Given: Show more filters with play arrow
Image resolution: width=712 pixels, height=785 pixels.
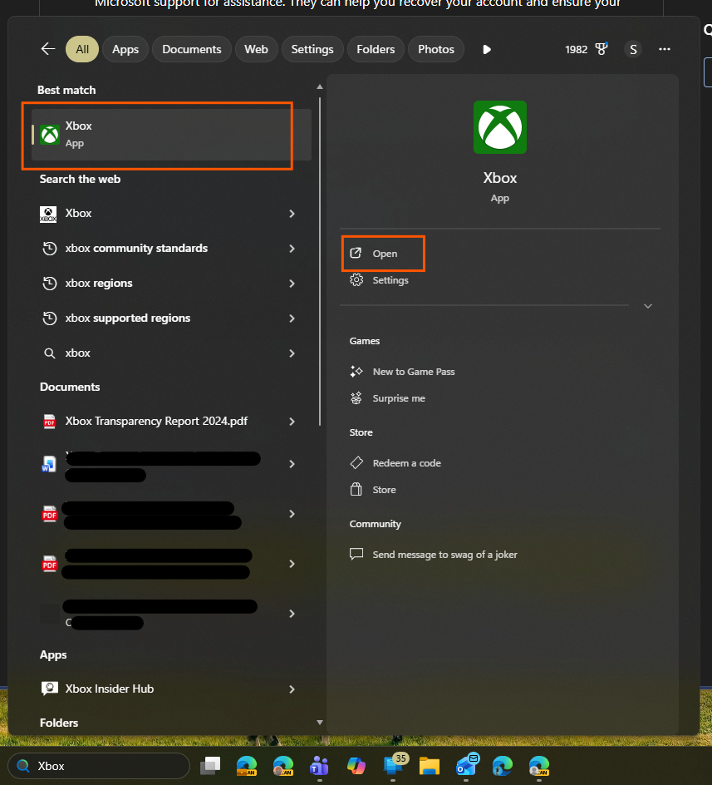Looking at the screenshot, I should click(x=486, y=49).
